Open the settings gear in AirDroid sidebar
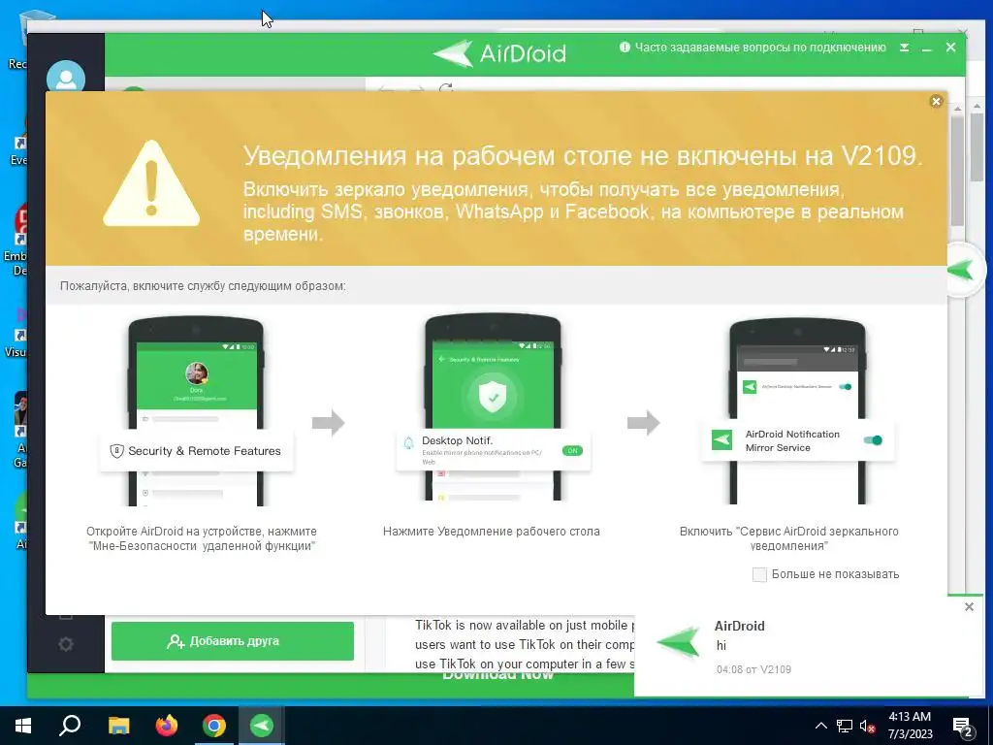The image size is (993, 745). [x=66, y=644]
